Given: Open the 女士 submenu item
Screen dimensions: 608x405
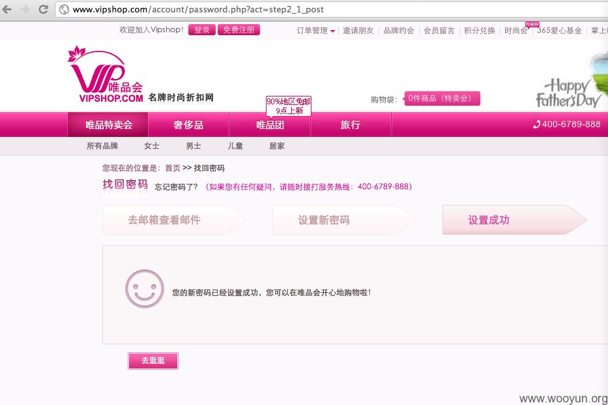Looking at the screenshot, I should point(152,146).
